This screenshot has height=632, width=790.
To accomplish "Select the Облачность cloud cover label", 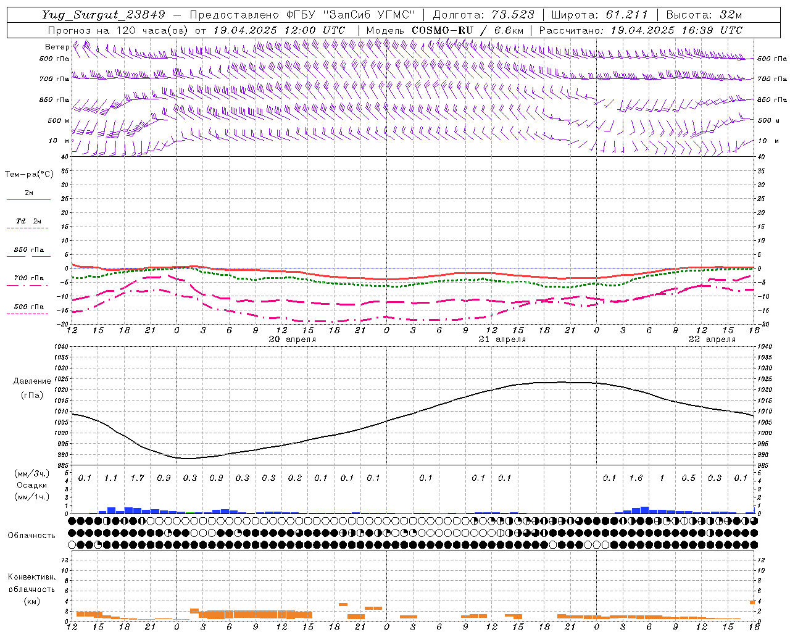I will pos(31,535).
